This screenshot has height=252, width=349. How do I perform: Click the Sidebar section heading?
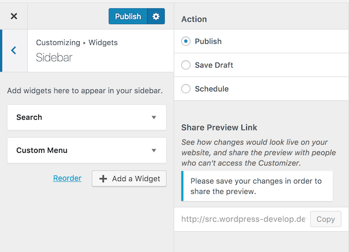coord(54,57)
